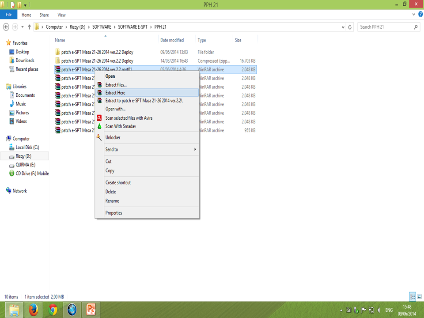The image size is (424, 318).
Task: Select the 955 KB WinRAR archive row
Action: click(155, 130)
